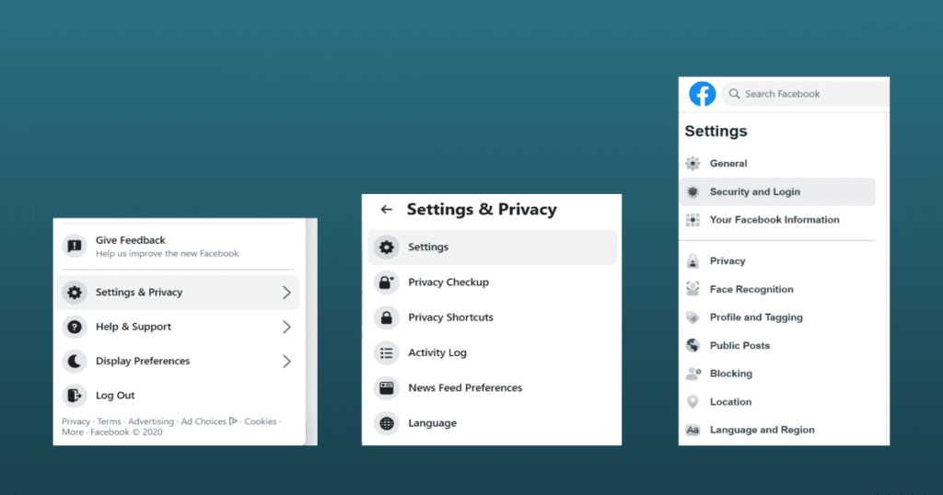The width and height of the screenshot is (943, 495).
Task: Click the Aa Language and Region icon
Action: coord(693,430)
